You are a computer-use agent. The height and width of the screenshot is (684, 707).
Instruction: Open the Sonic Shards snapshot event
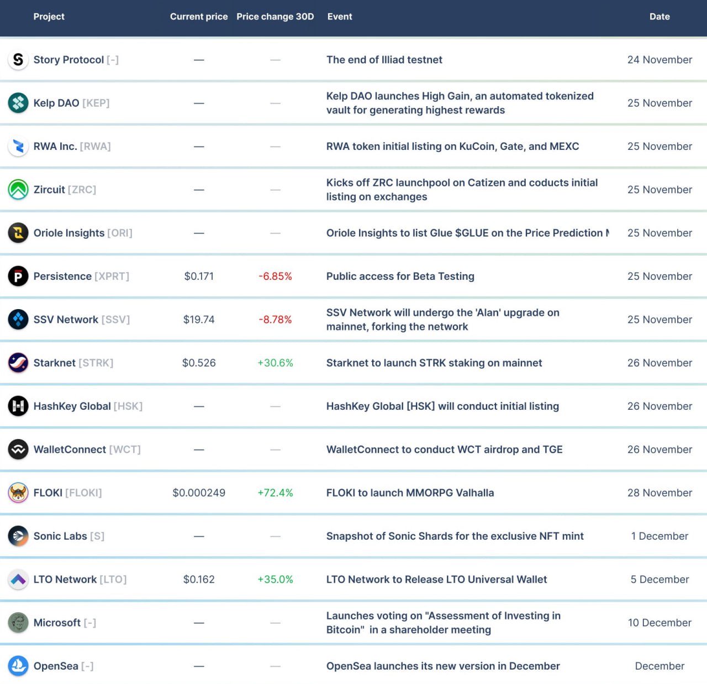coord(455,536)
